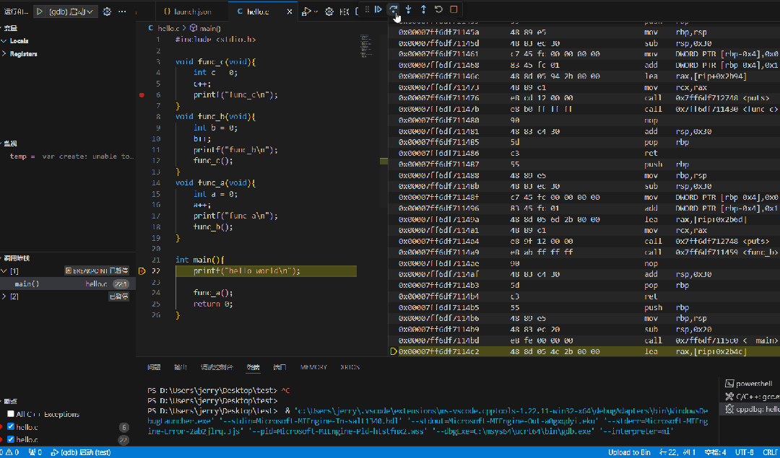The width and height of the screenshot is (780, 458).
Task: Open the Ports panel tab
Action: (279, 367)
